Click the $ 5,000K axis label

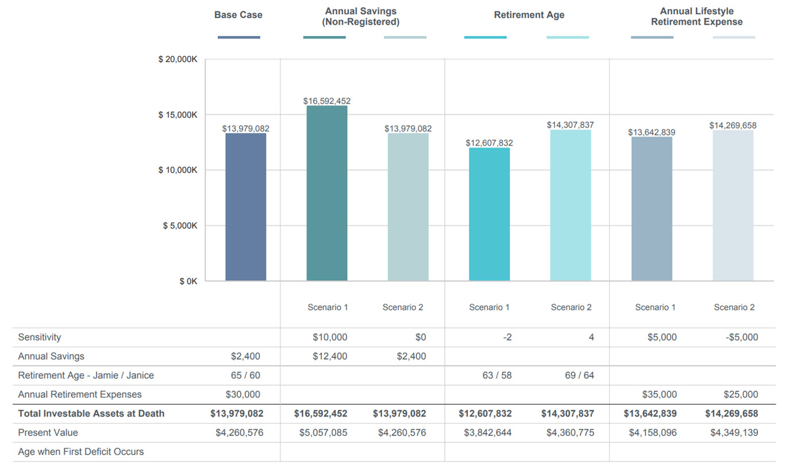click(180, 226)
